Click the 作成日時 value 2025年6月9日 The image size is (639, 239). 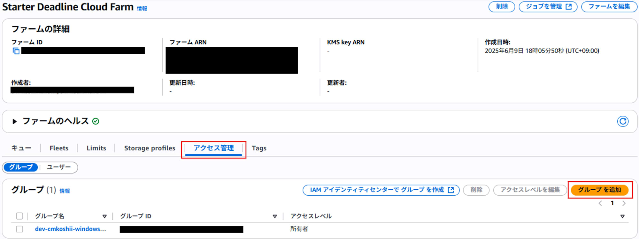(x=542, y=51)
